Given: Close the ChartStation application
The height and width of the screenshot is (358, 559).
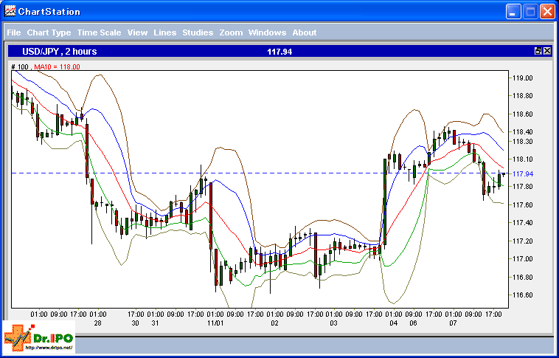Looking at the screenshot, I should click(x=547, y=12).
